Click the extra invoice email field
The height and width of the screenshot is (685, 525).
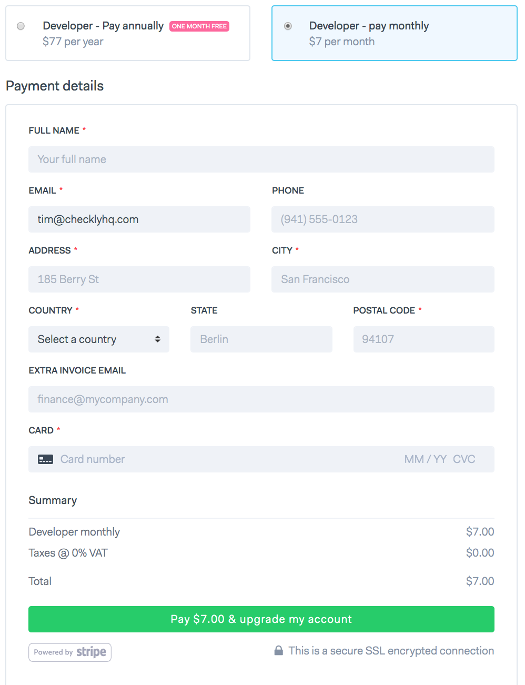click(261, 399)
